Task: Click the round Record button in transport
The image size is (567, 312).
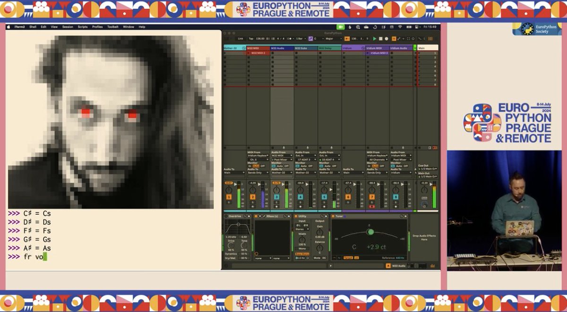Action: [387, 39]
